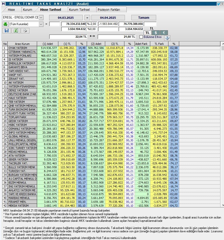The height and width of the screenshot is (240, 224).
Task: Switch currency to euro
Action: point(164,33)
